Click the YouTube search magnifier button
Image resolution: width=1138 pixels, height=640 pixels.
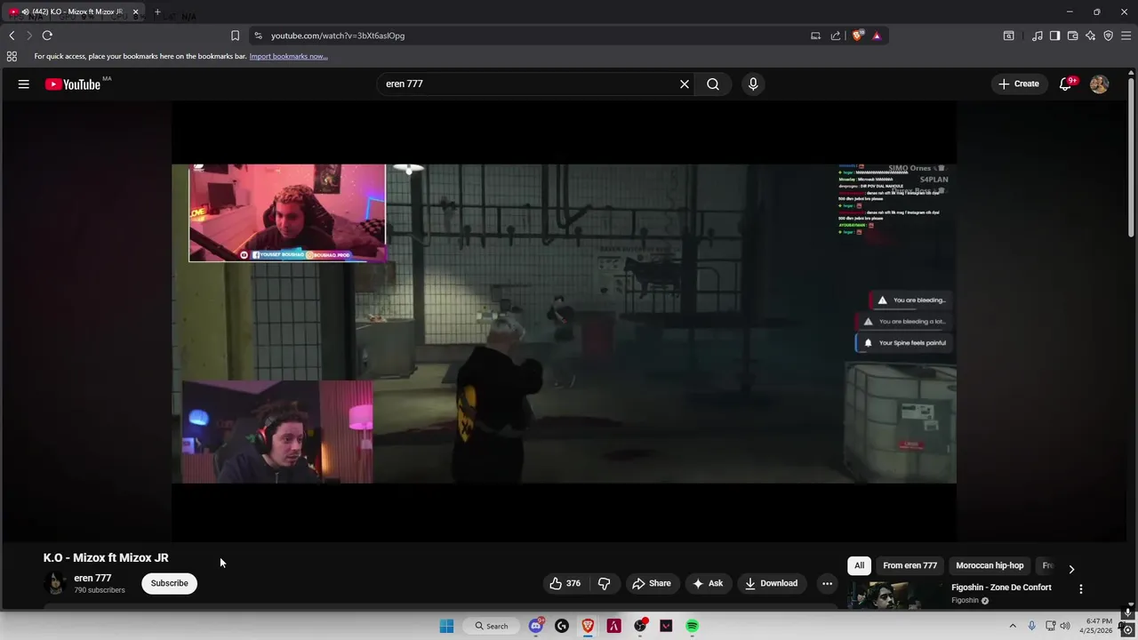(x=713, y=84)
